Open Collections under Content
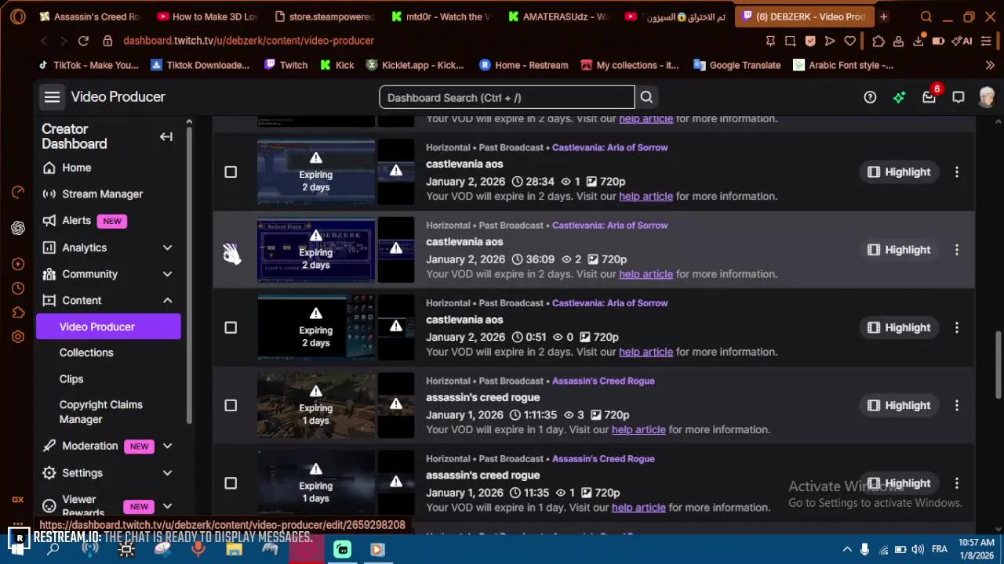Viewport: 1004px width, 564px height. 86,352
